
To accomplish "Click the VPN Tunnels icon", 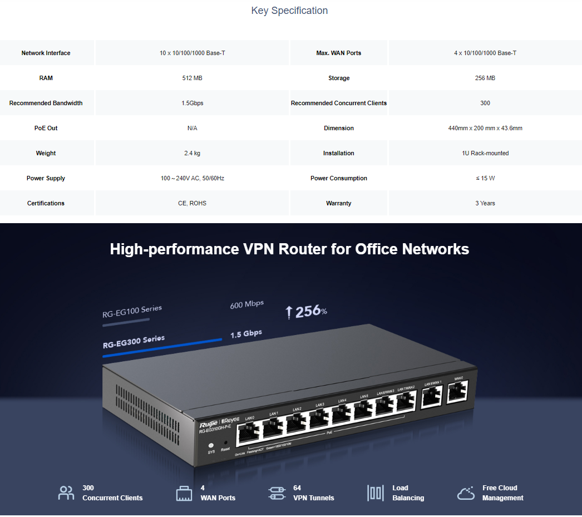I will point(277,493).
